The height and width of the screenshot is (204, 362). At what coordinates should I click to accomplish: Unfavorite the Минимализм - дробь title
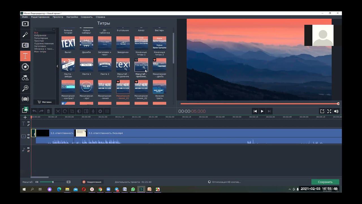click(x=154, y=60)
